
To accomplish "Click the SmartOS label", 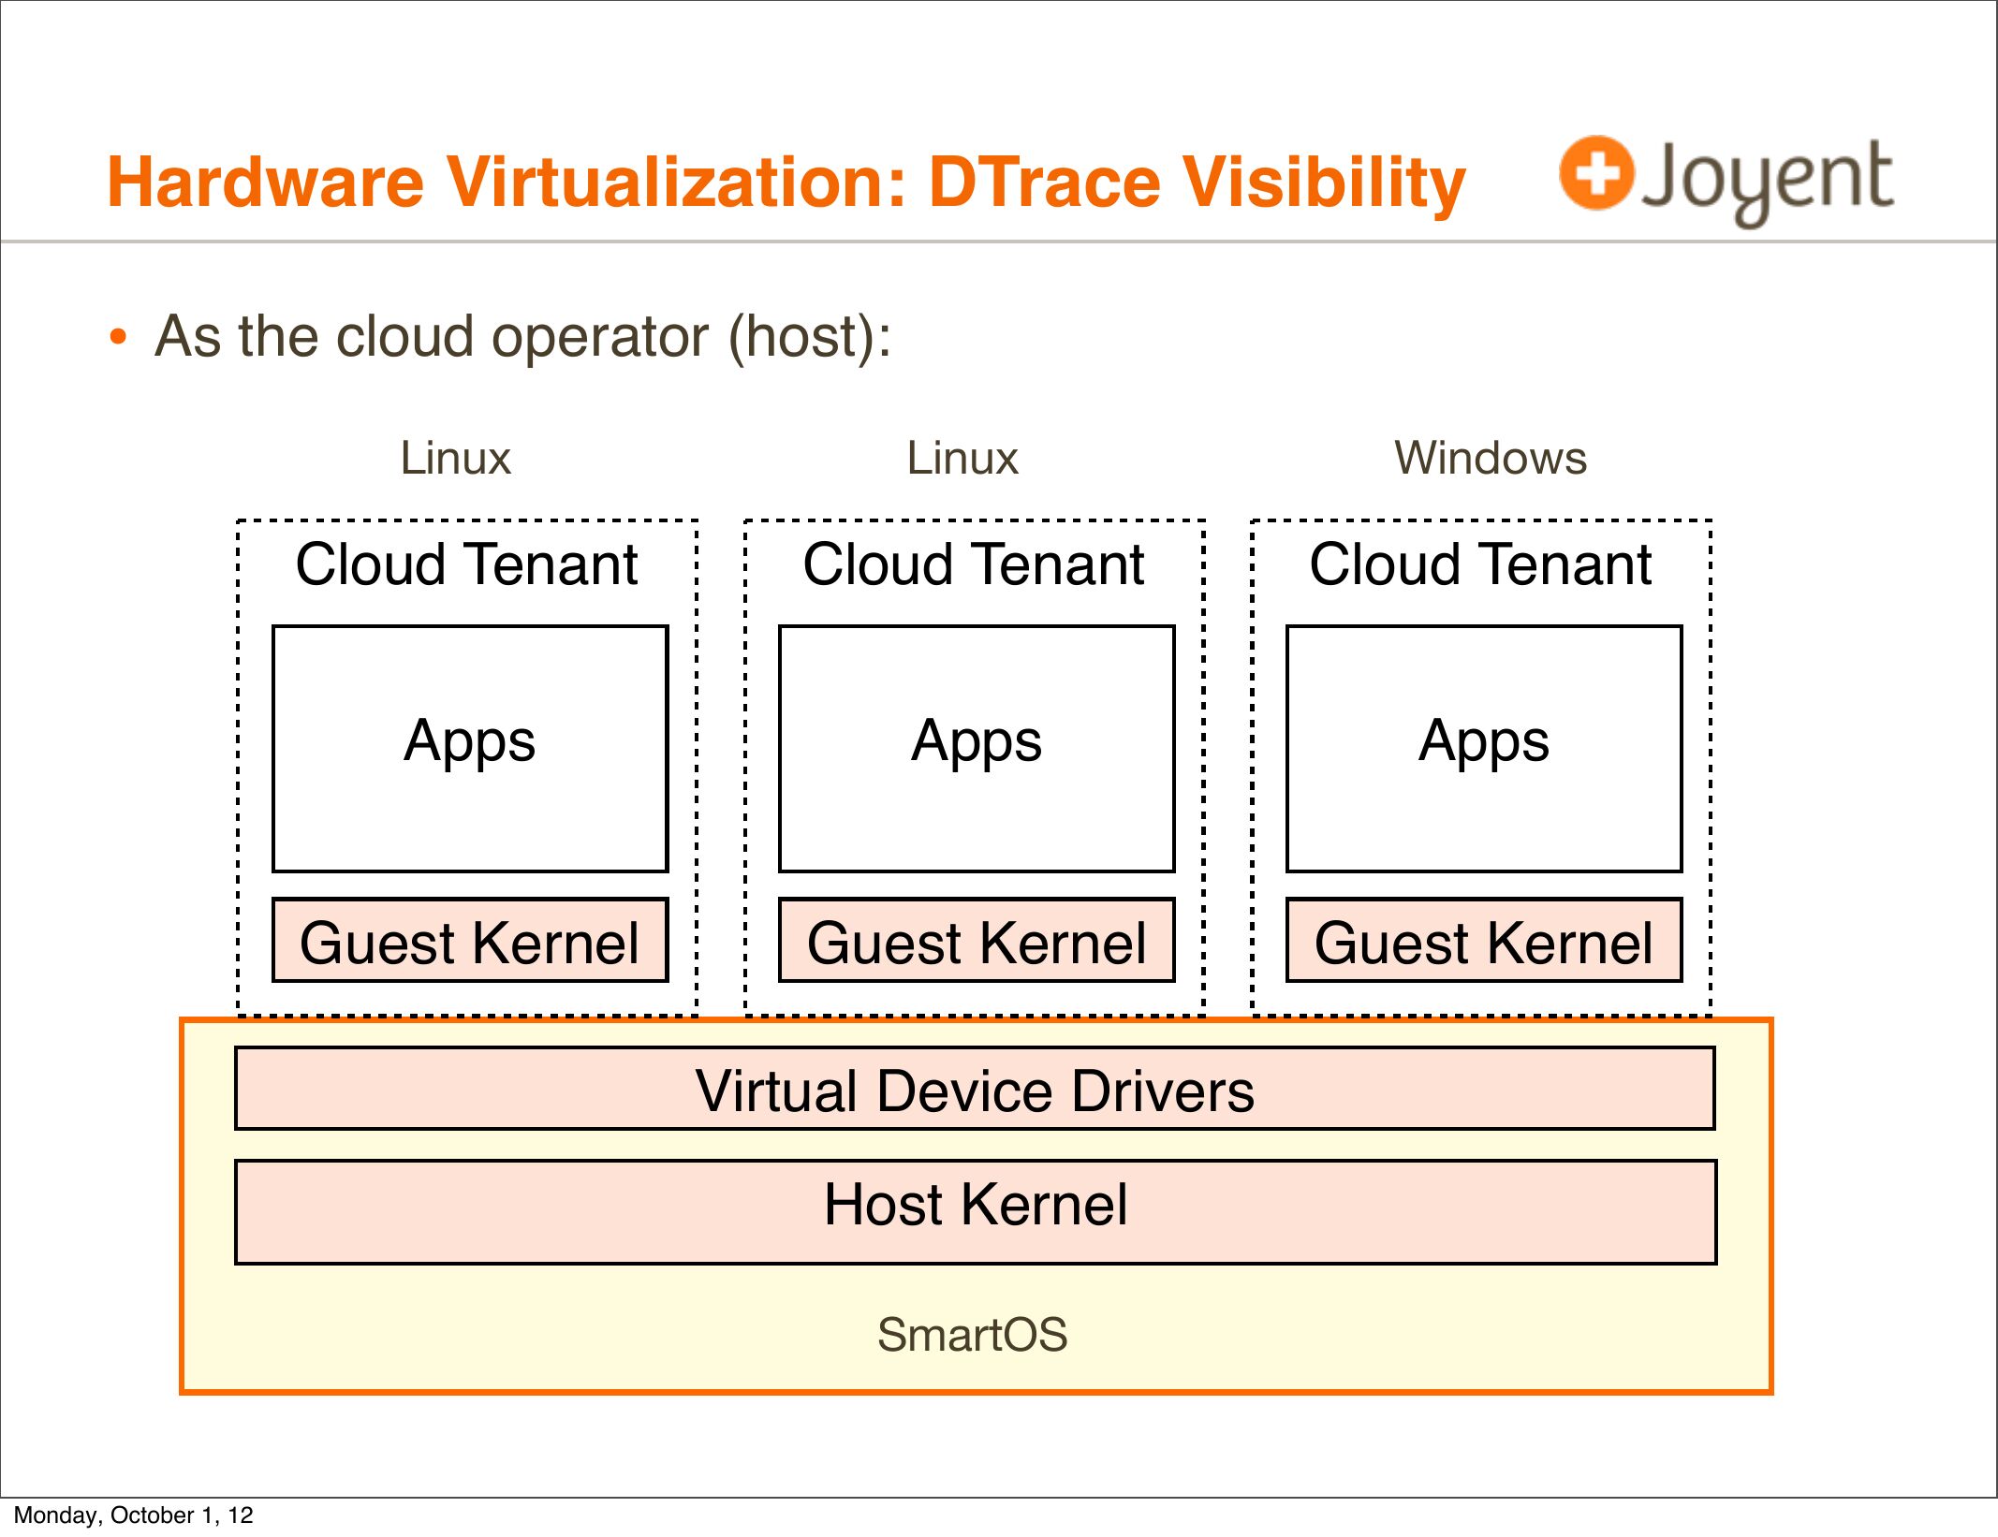I will [x=972, y=1335].
